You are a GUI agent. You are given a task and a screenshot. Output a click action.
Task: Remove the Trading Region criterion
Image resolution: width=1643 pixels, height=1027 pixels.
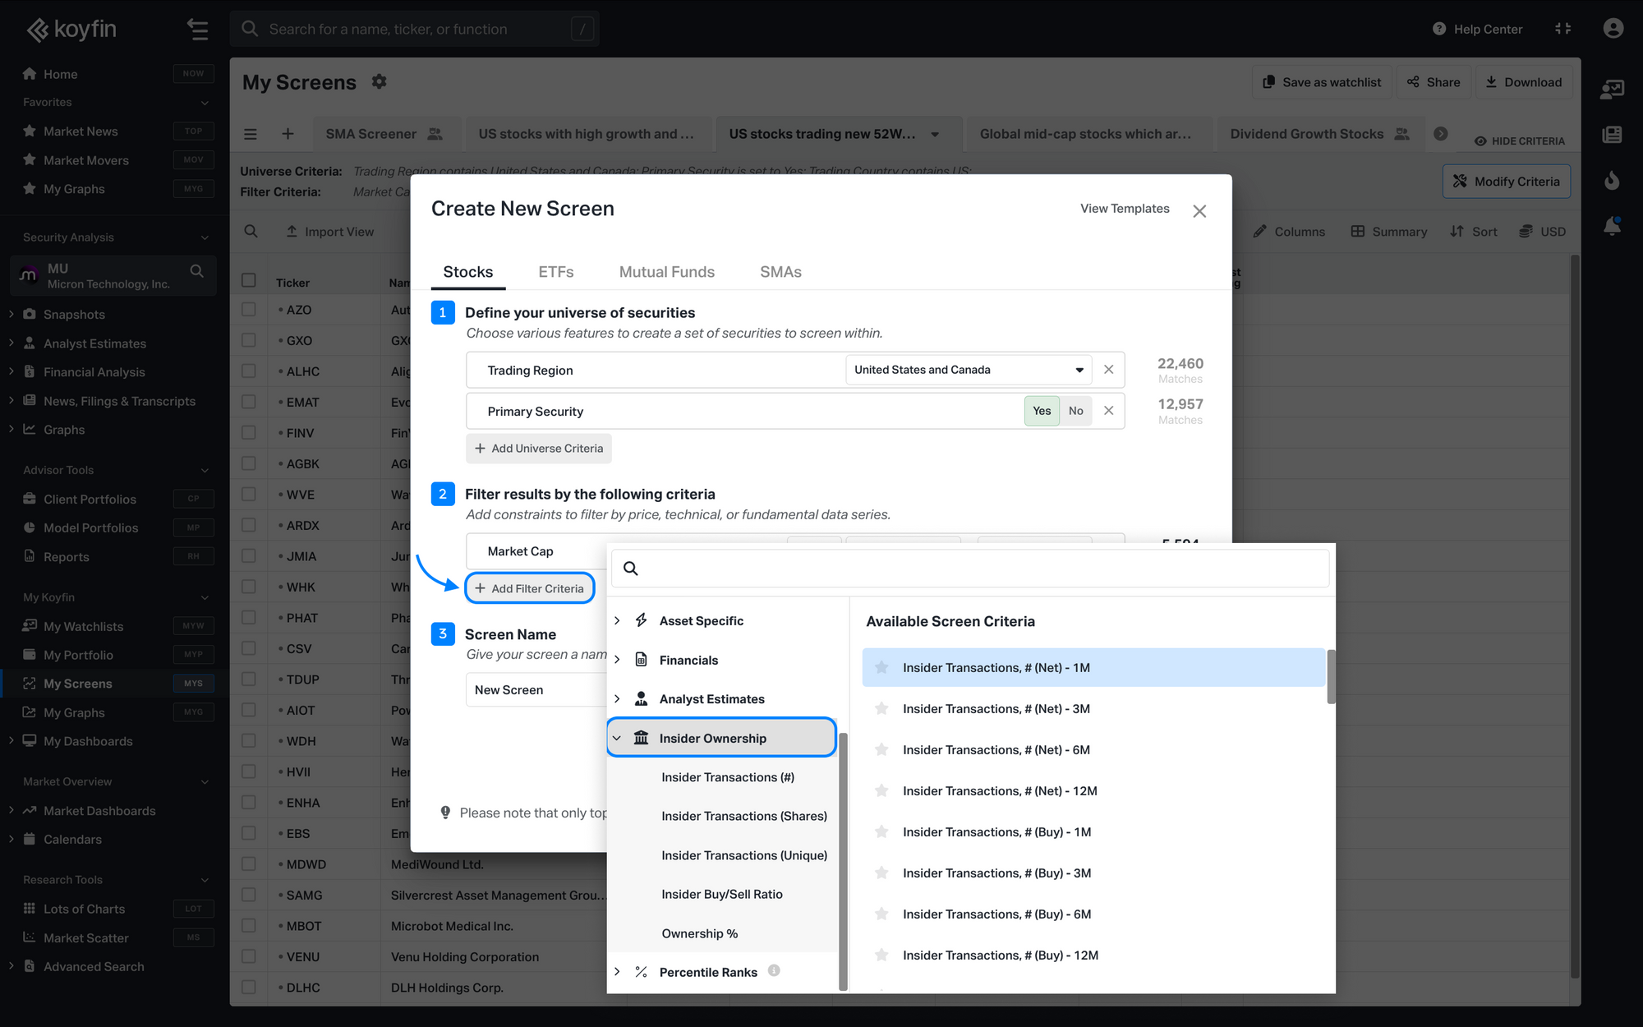point(1108,370)
